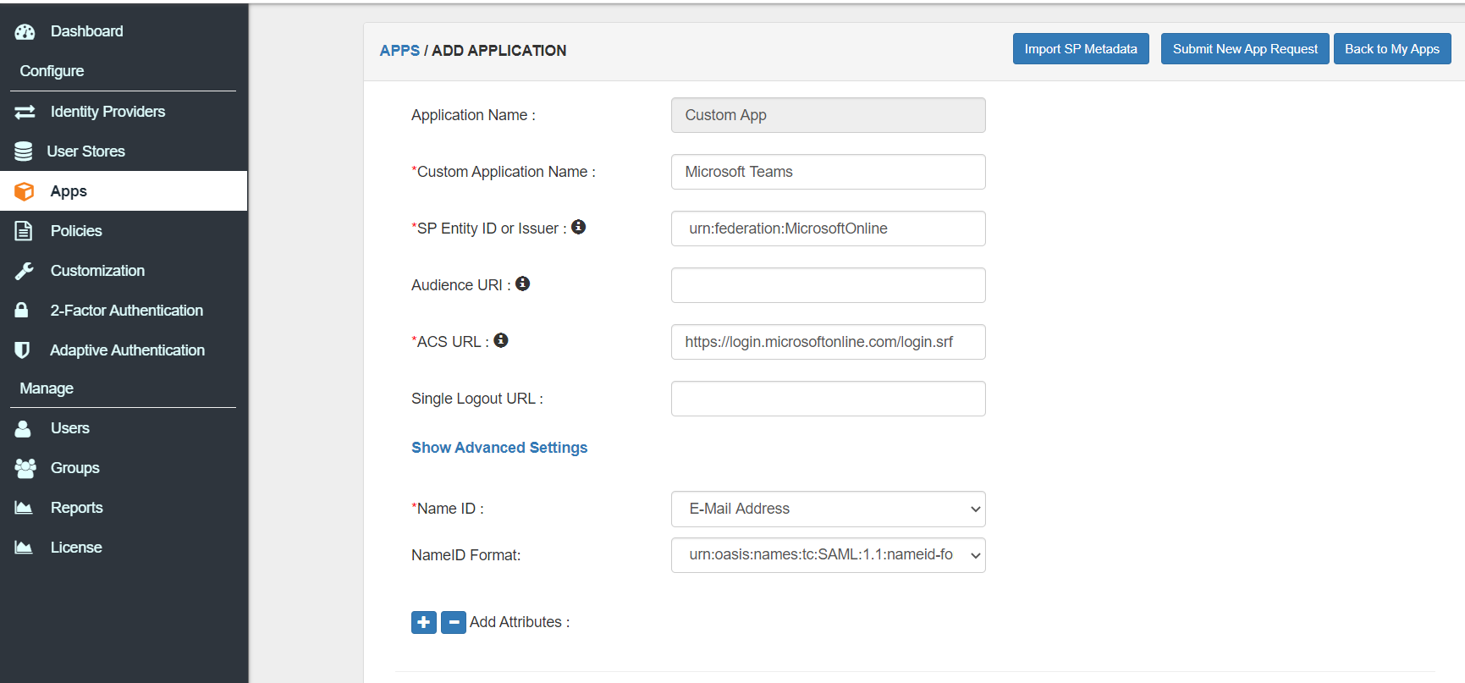Screen dimensions: 1465x683
Task: Click the Add Attributes label
Action: (x=520, y=622)
